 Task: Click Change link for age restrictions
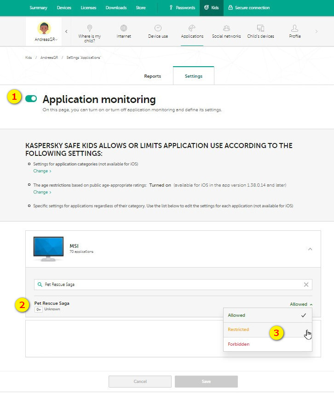click(42, 192)
